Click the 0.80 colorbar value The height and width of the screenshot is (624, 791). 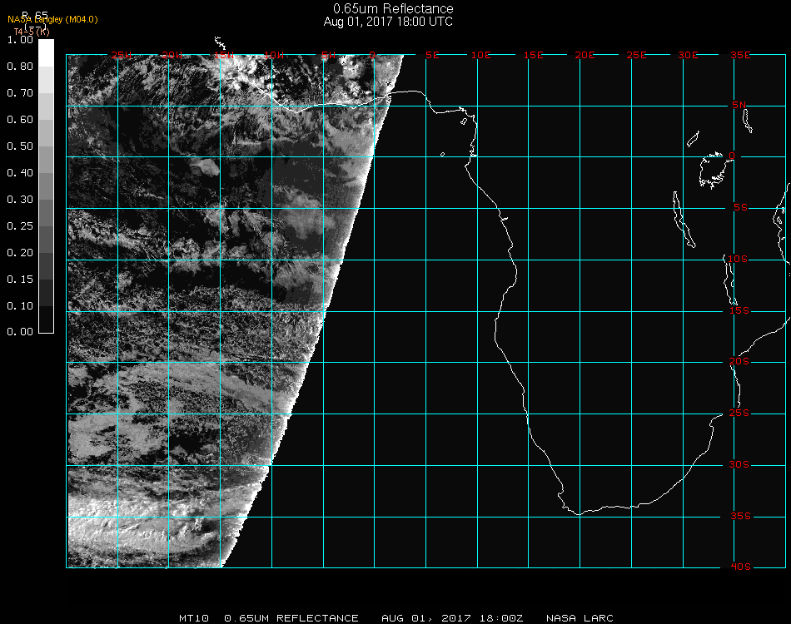pyautogui.click(x=20, y=67)
